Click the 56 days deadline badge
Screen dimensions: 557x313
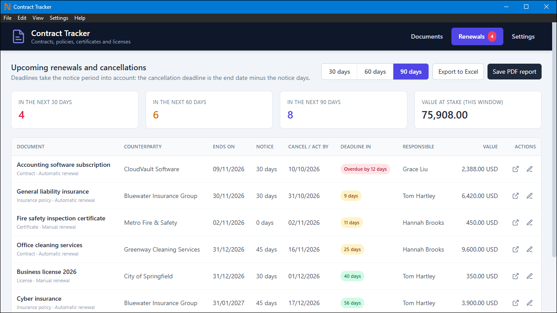[352, 303]
